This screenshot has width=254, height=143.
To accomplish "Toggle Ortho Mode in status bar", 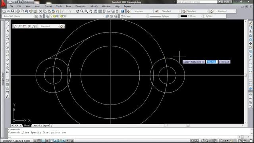I will coord(43,141).
